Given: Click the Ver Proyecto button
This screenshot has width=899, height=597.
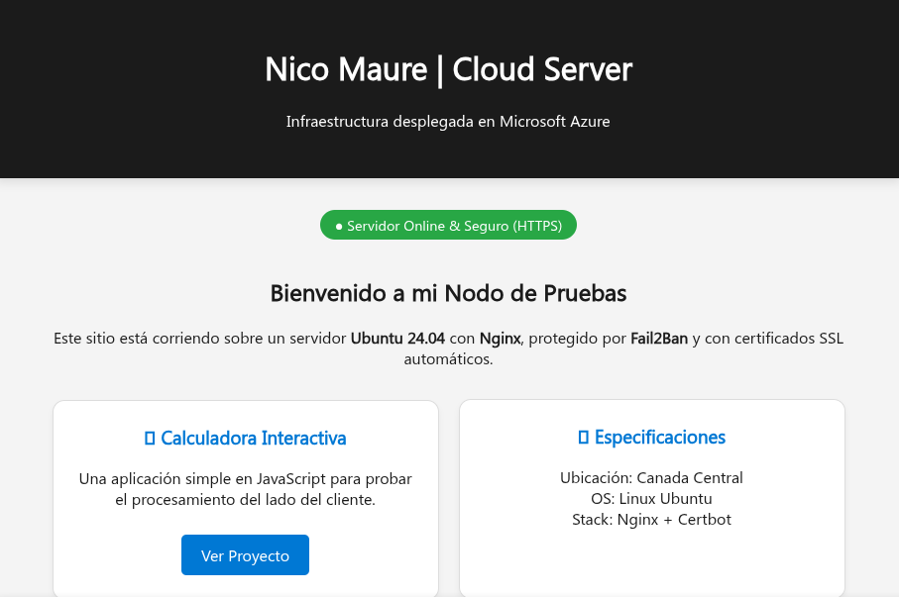Looking at the screenshot, I should (245, 554).
